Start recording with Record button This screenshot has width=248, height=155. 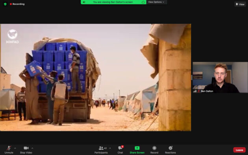[x=154, y=149]
